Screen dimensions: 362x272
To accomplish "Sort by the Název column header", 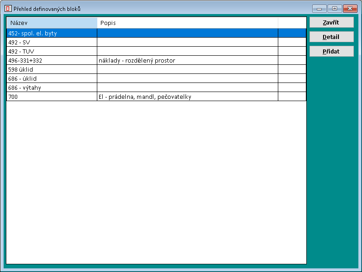I will (x=52, y=23).
